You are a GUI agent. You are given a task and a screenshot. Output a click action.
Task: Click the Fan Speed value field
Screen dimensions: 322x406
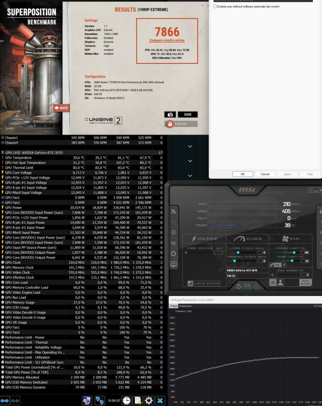305,275
